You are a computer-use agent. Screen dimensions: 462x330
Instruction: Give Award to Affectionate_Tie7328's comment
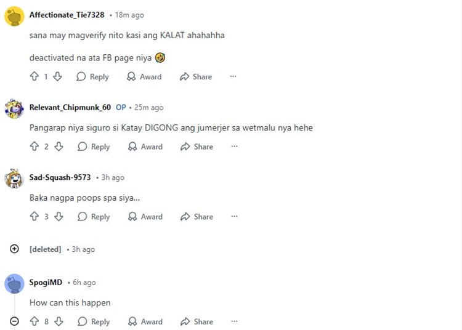144,76
